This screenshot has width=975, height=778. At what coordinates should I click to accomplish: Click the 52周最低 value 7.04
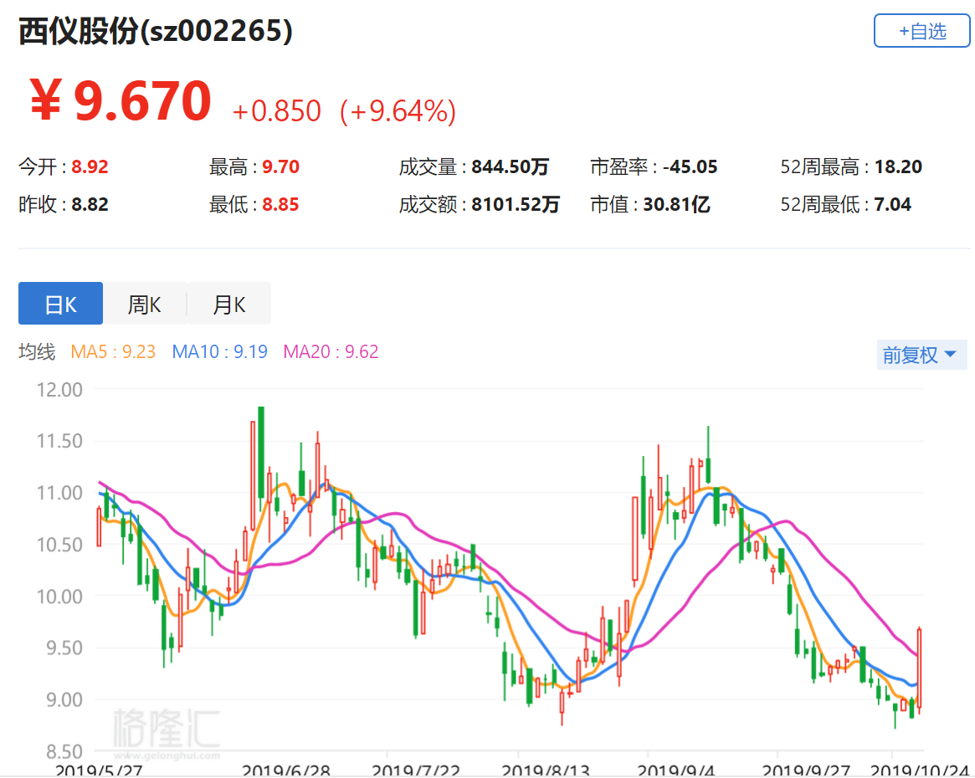click(893, 204)
